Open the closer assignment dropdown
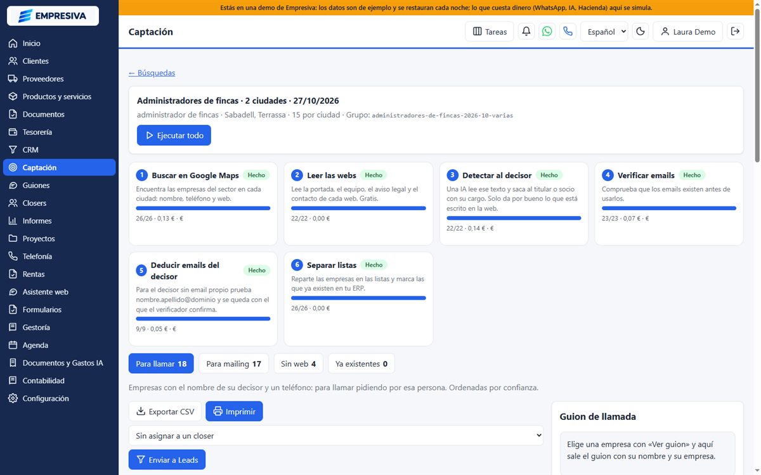Image resolution: width=761 pixels, height=475 pixels. [336, 436]
